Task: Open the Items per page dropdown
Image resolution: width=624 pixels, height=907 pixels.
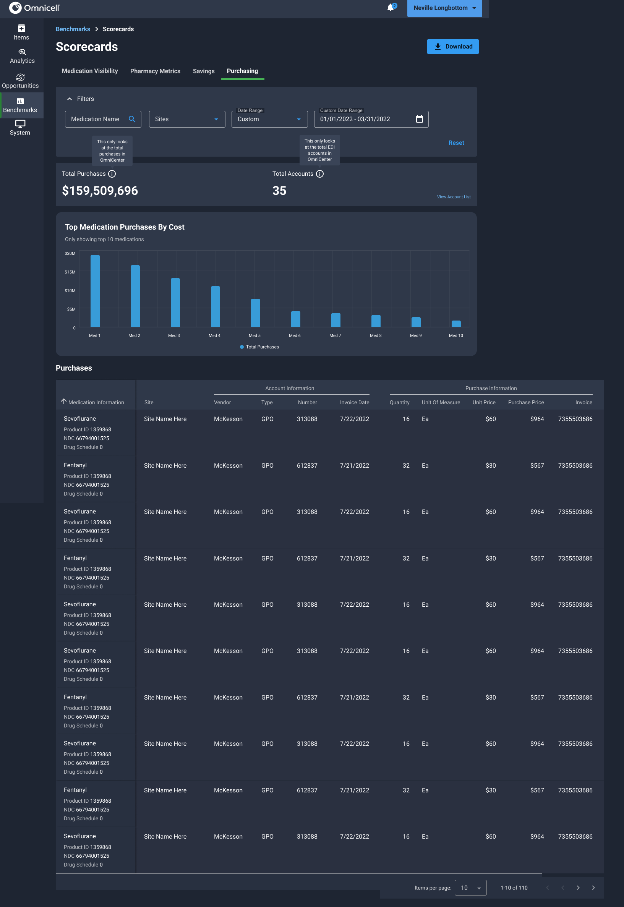Action: pyautogui.click(x=470, y=888)
